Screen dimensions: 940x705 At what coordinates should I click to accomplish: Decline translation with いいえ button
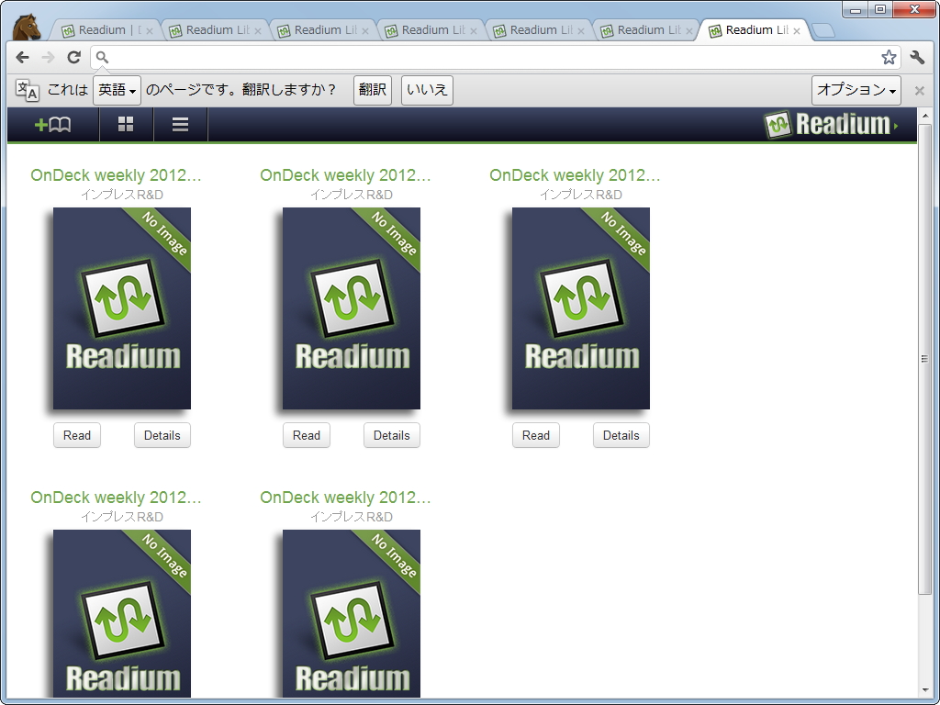(x=427, y=90)
